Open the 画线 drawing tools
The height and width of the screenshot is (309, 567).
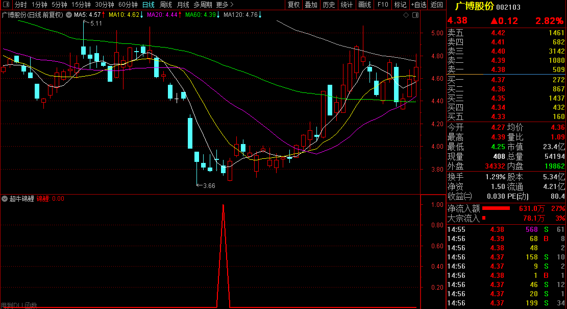coord(365,5)
